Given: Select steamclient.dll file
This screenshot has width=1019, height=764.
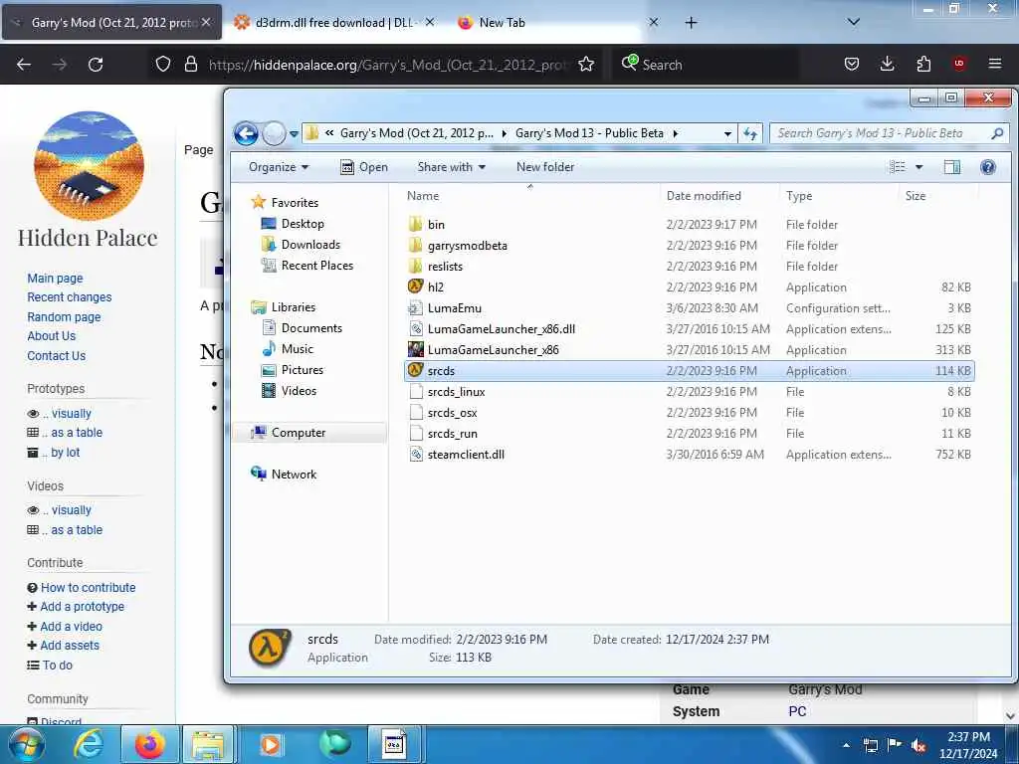Looking at the screenshot, I should coord(466,454).
